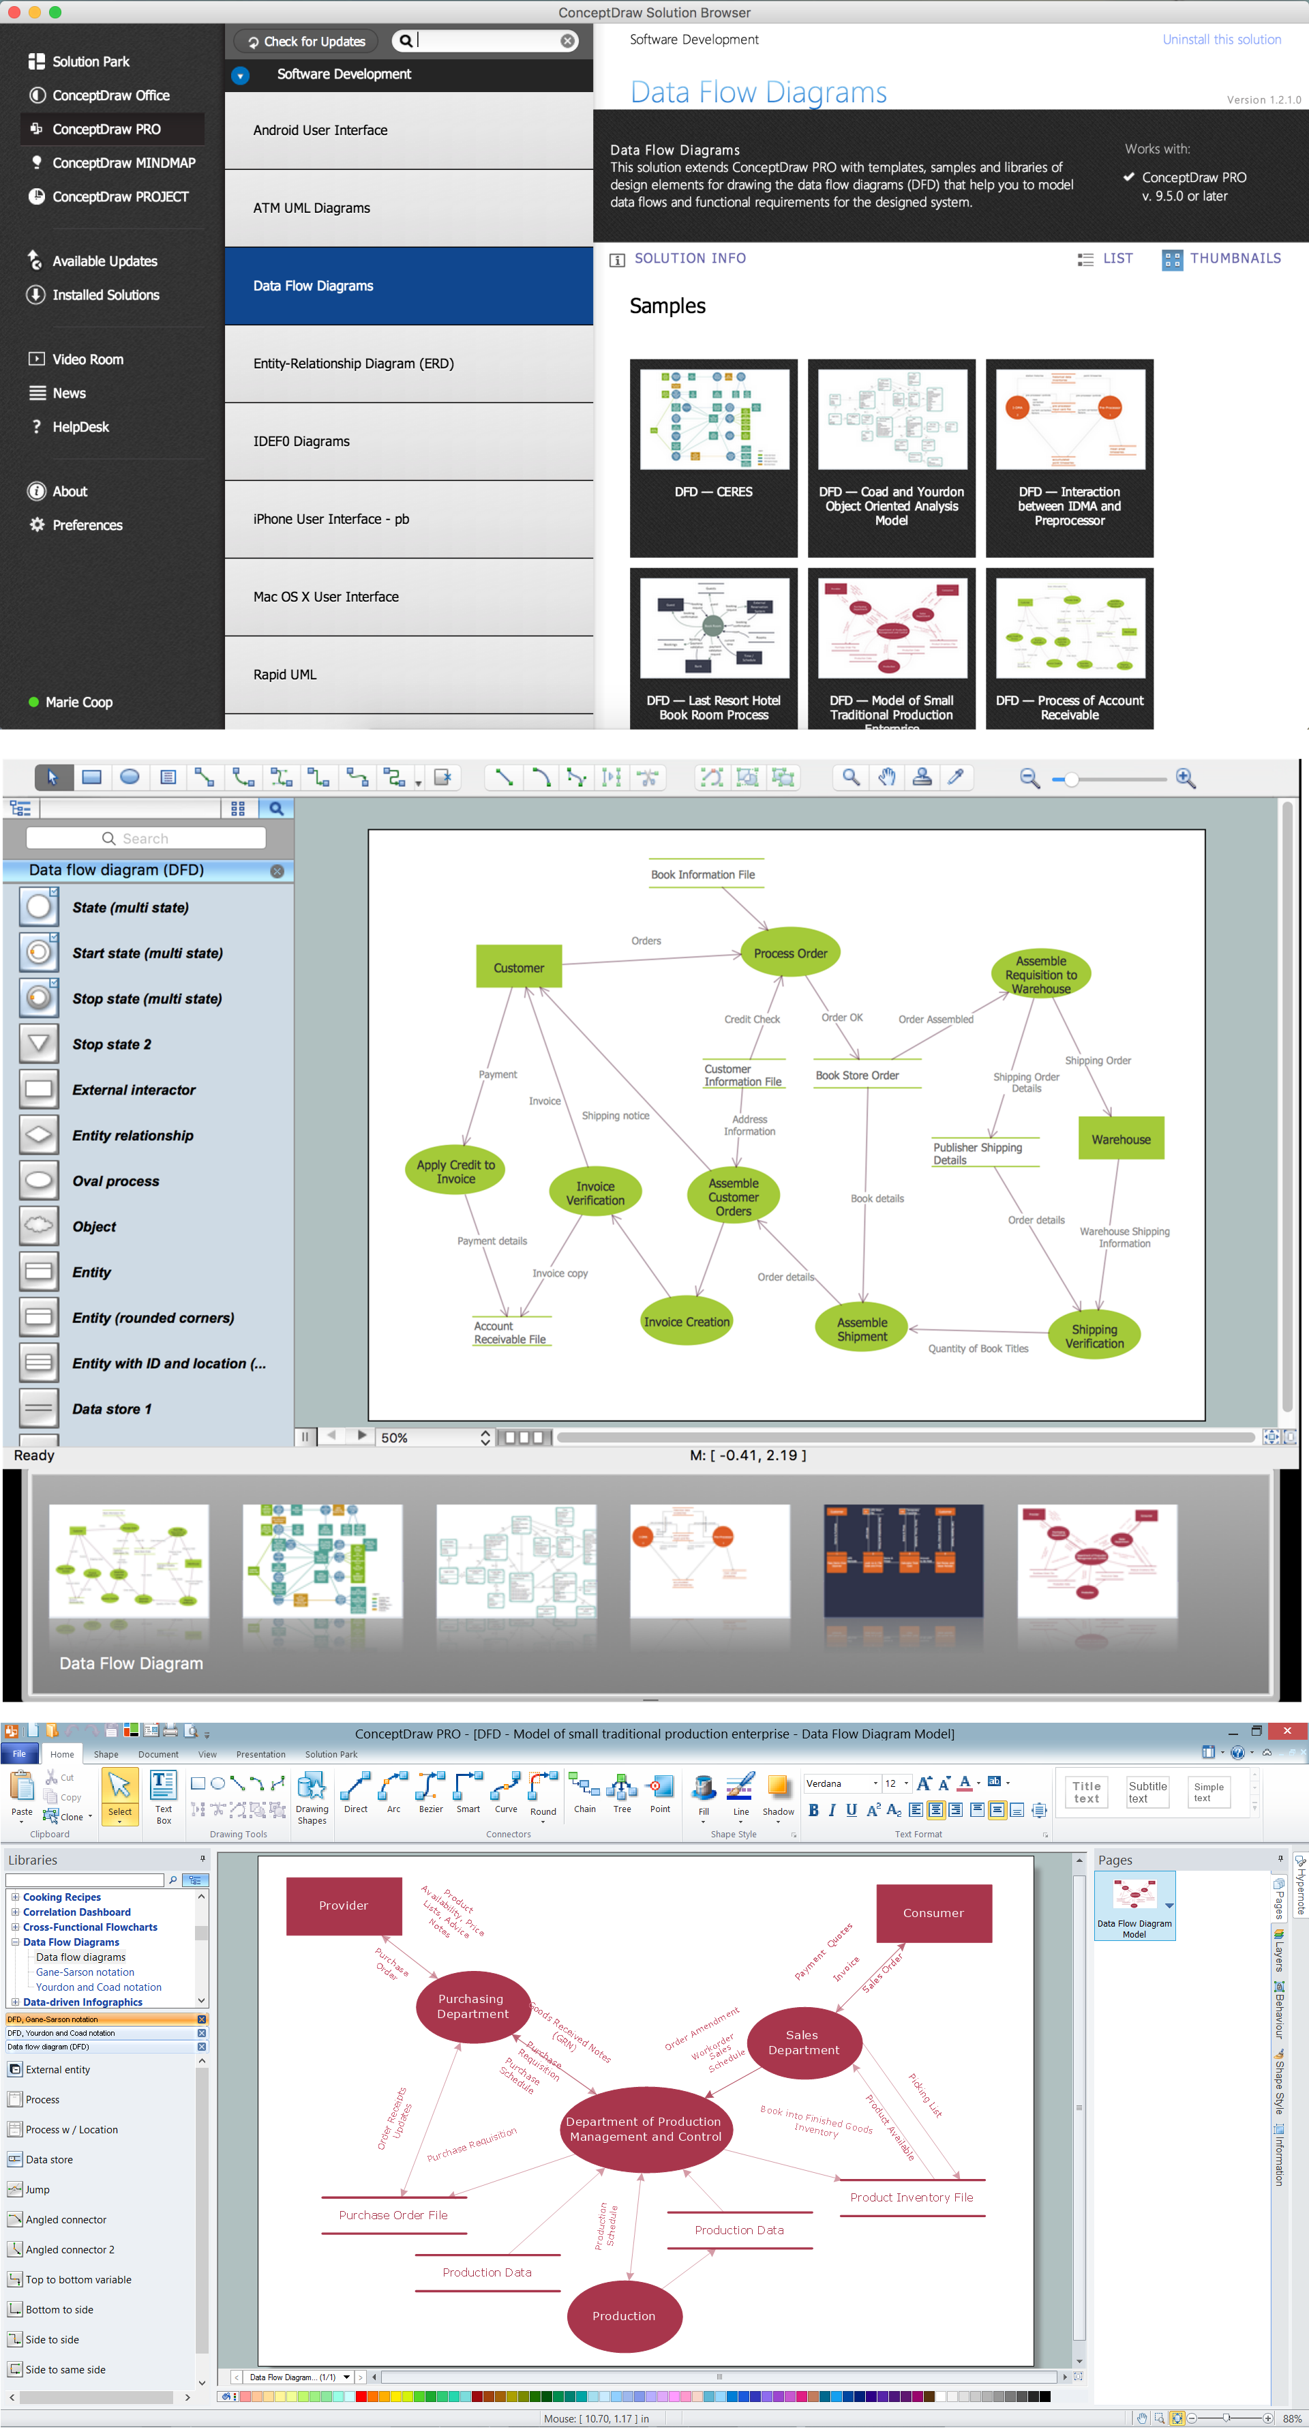Click the magnifier zoom tool in Mac toolbar

[x=850, y=777]
